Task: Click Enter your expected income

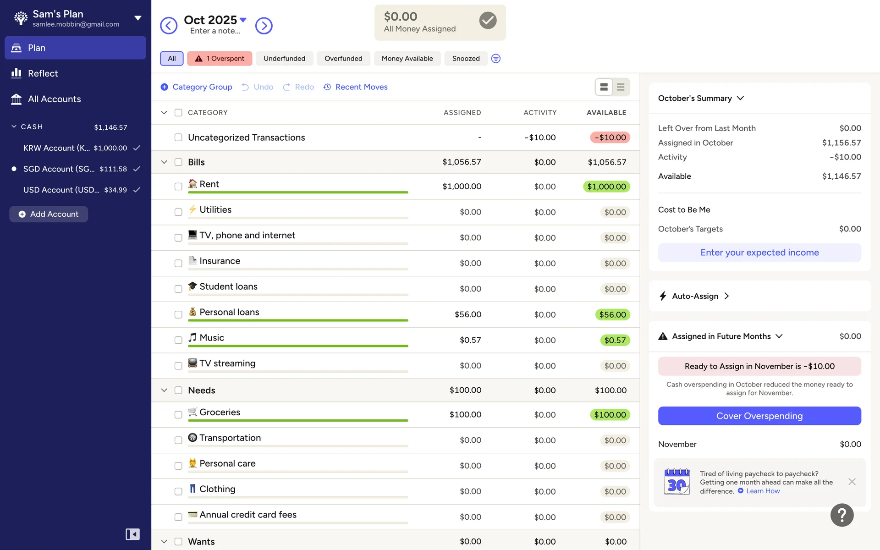Action: click(x=759, y=253)
